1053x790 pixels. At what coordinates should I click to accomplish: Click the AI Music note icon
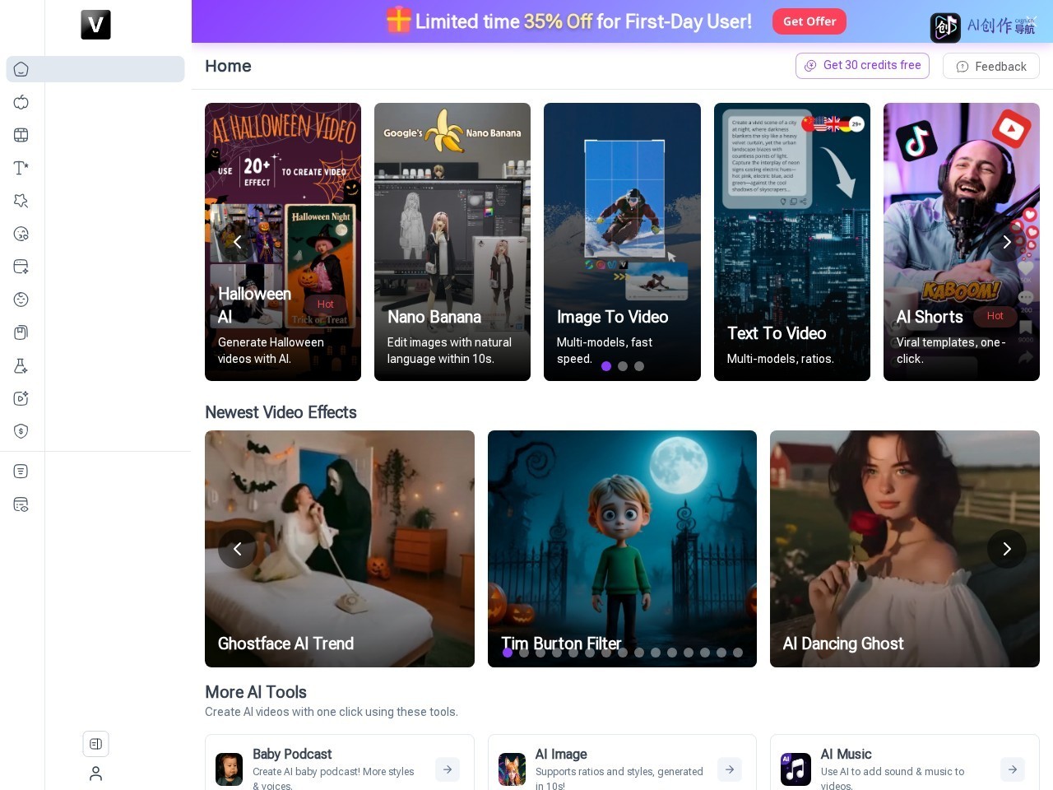(796, 769)
